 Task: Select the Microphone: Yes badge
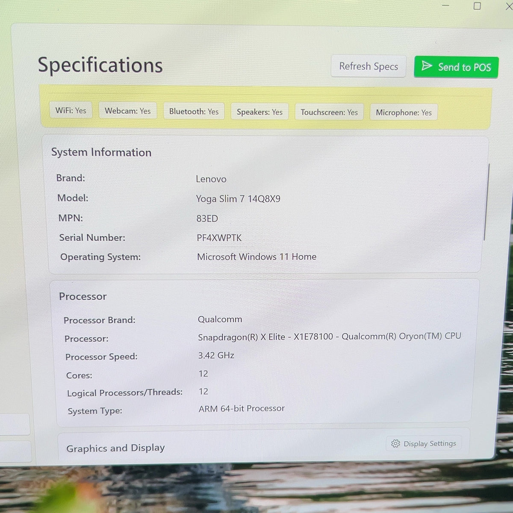coord(404,112)
